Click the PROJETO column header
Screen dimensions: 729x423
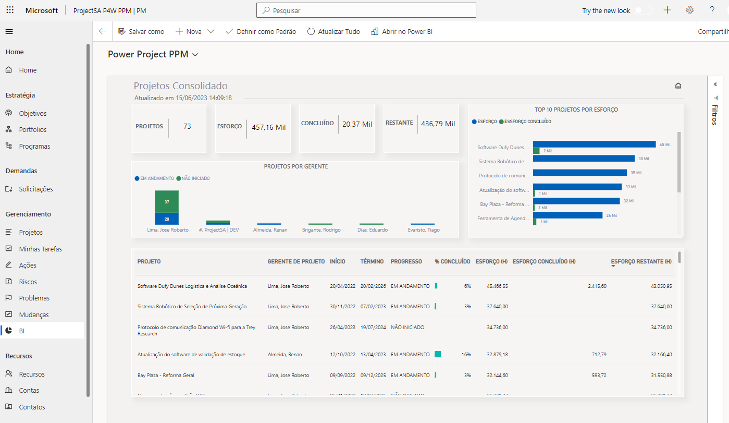pyautogui.click(x=149, y=261)
